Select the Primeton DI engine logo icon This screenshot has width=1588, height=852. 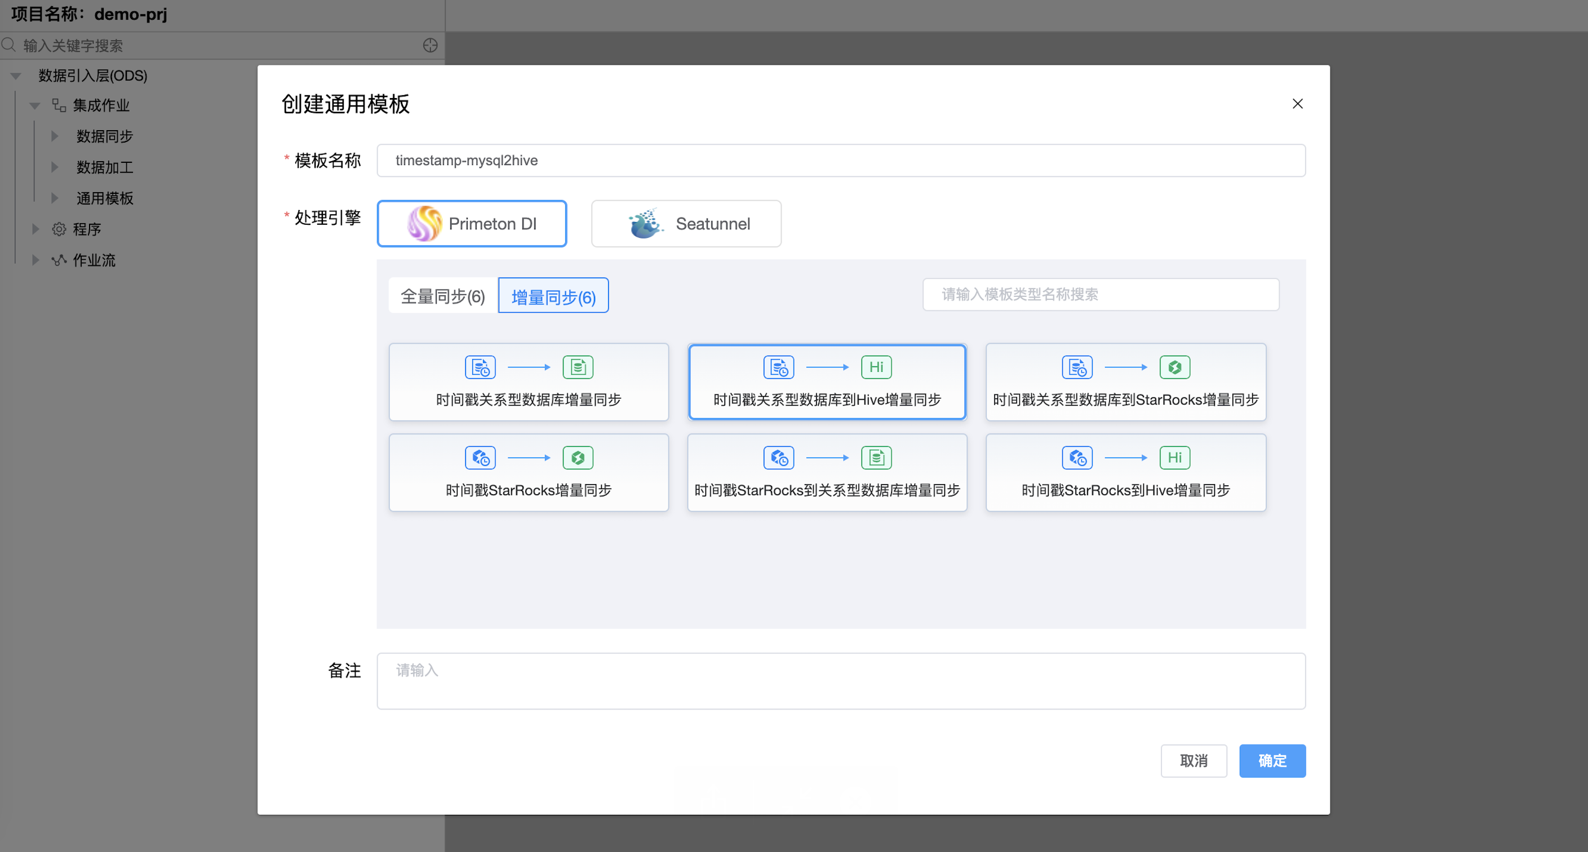click(x=425, y=223)
